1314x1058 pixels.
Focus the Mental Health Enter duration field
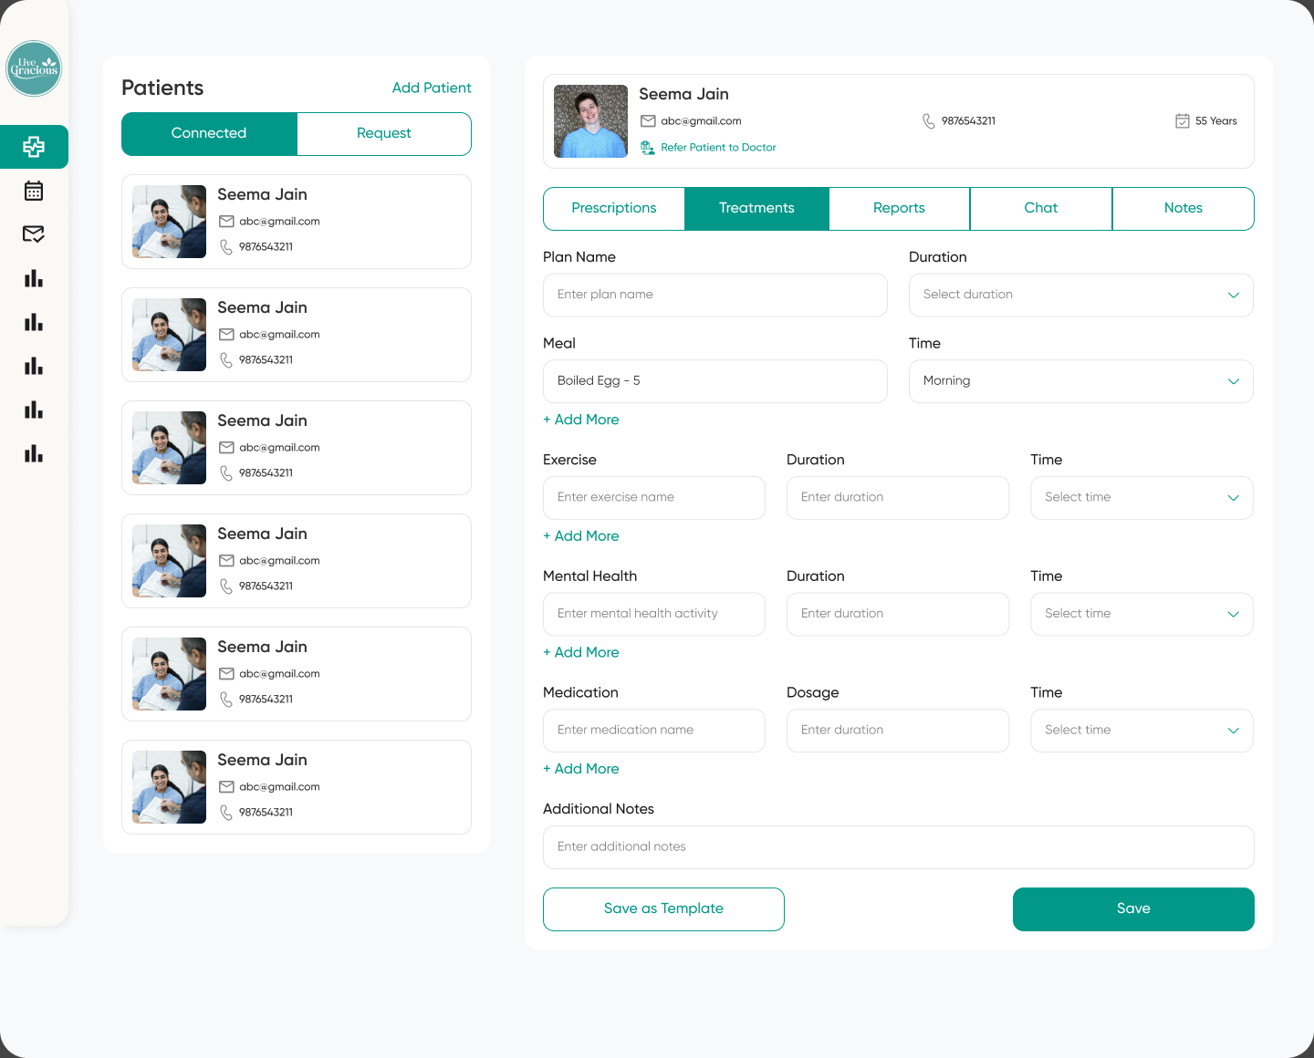(898, 614)
